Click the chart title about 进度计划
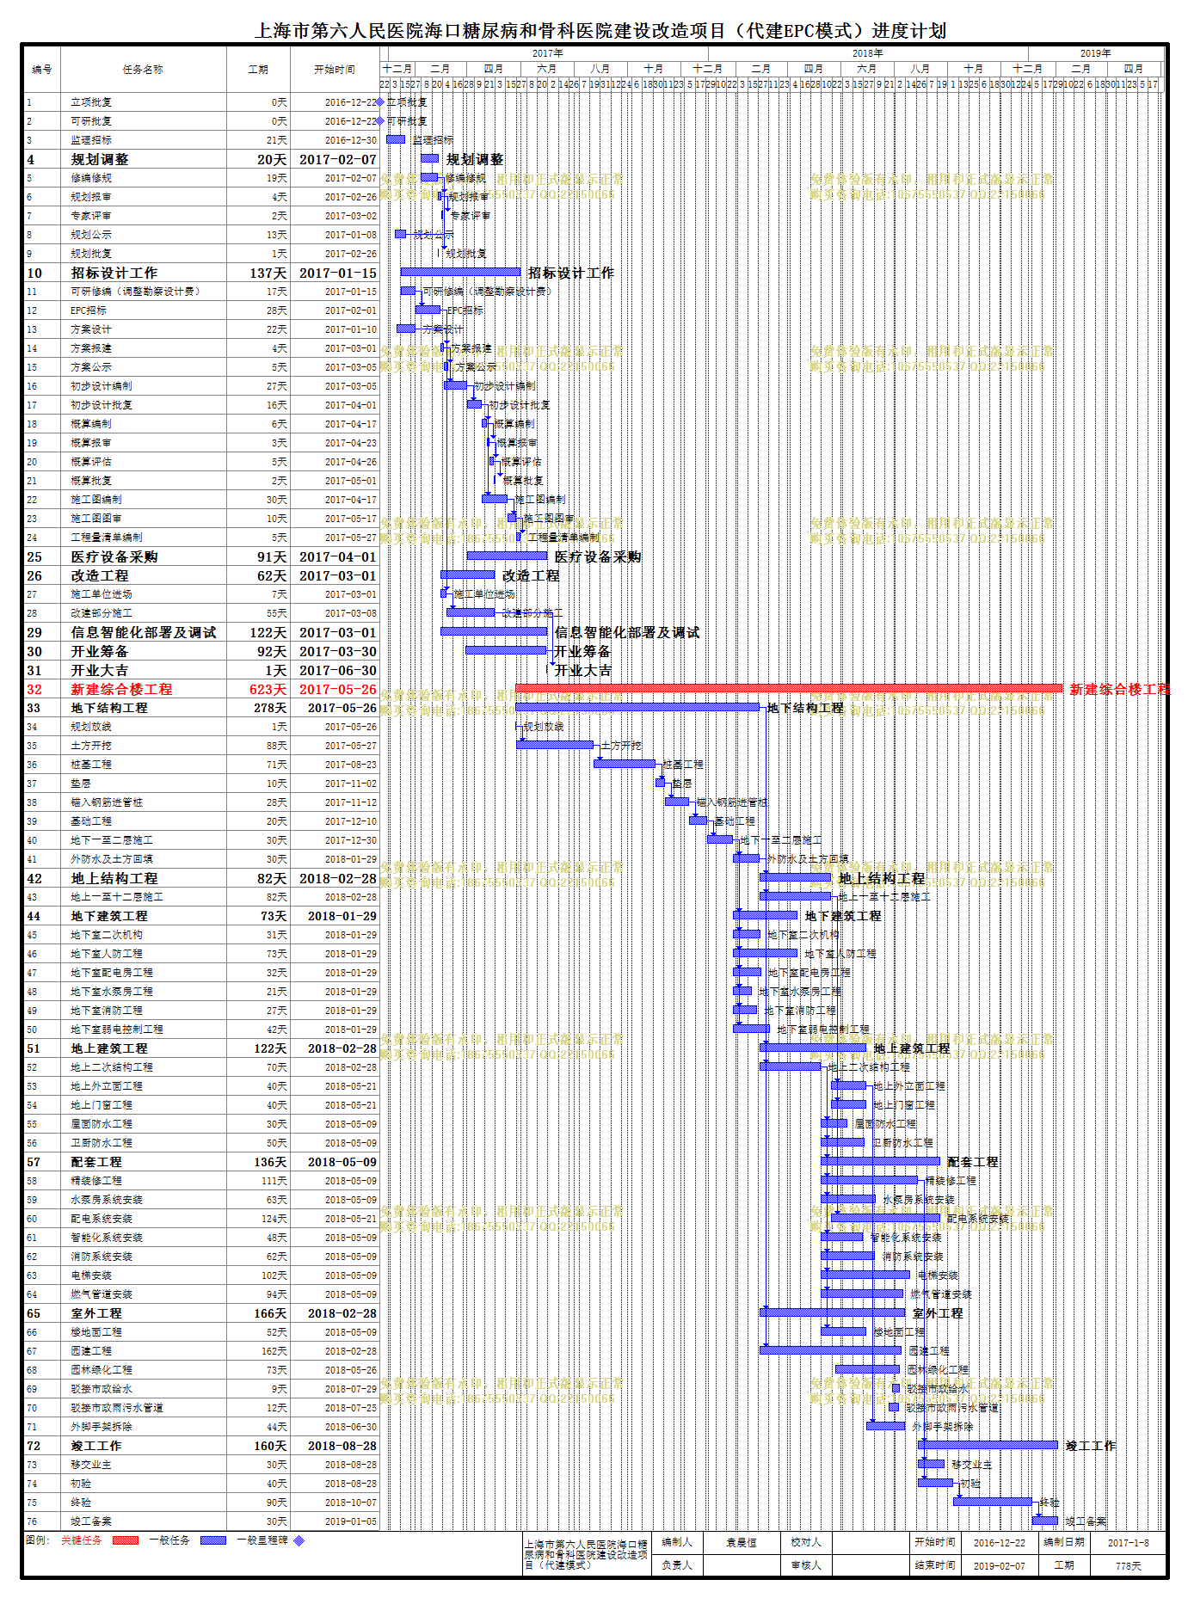Screen dimensions: 1188x1598 click(x=600, y=31)
